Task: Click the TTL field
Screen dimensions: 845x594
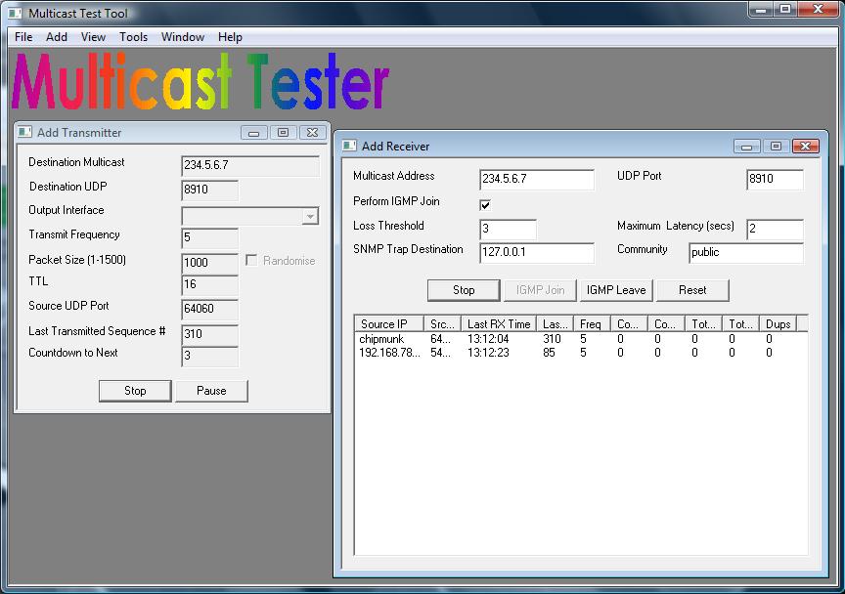Action: point(210,284)
